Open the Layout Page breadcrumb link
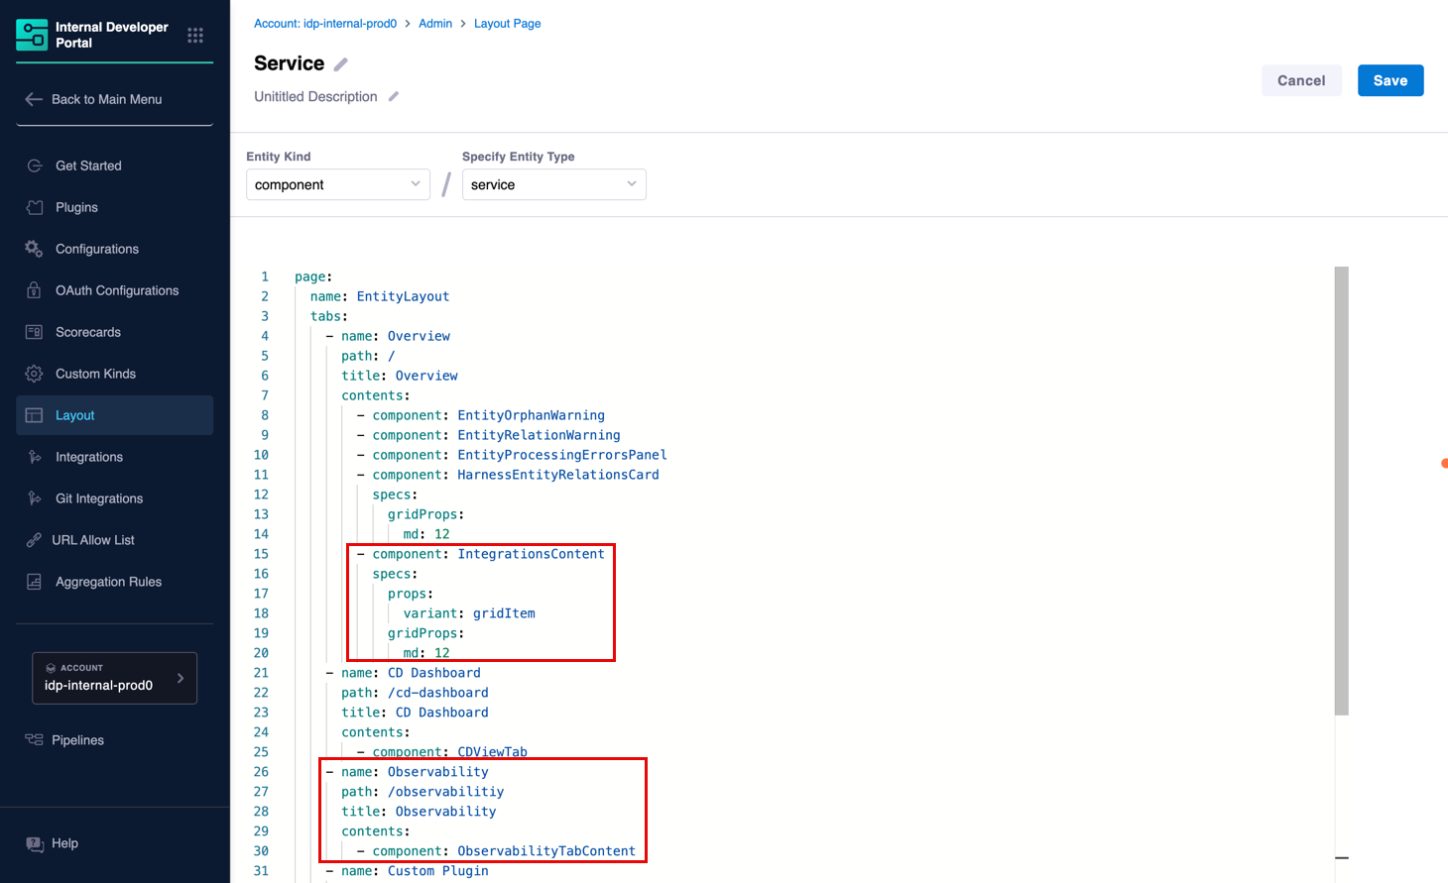Viewport: 1448px width, 883px height. (508, 23)
